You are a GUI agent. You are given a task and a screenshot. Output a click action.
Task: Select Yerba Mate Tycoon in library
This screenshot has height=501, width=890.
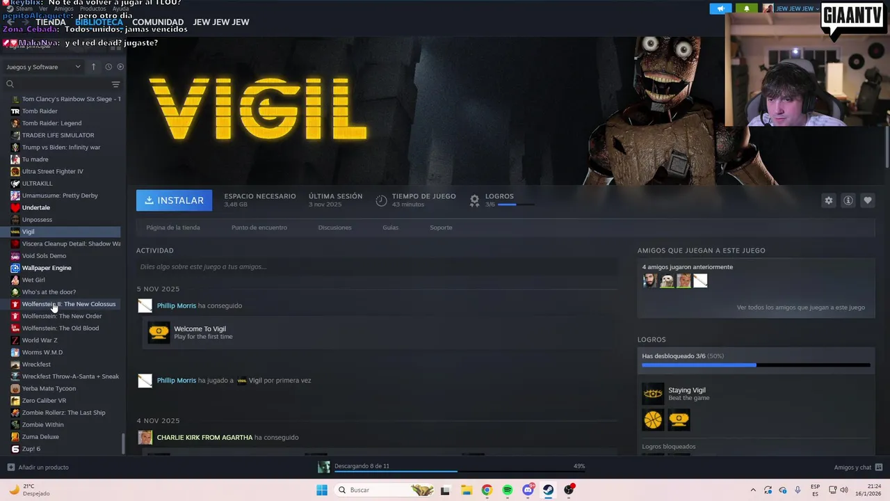[x=49, y=388]
